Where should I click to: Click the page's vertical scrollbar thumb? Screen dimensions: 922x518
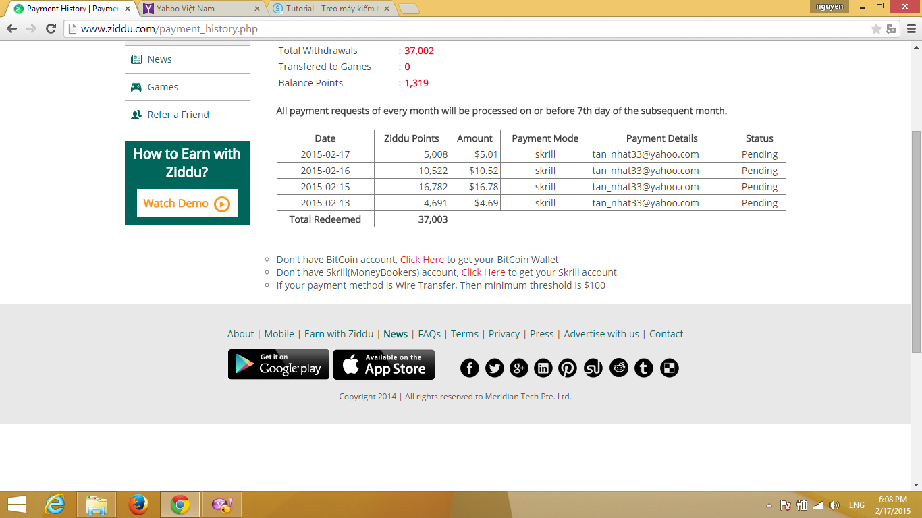click(x=916, y=241)
